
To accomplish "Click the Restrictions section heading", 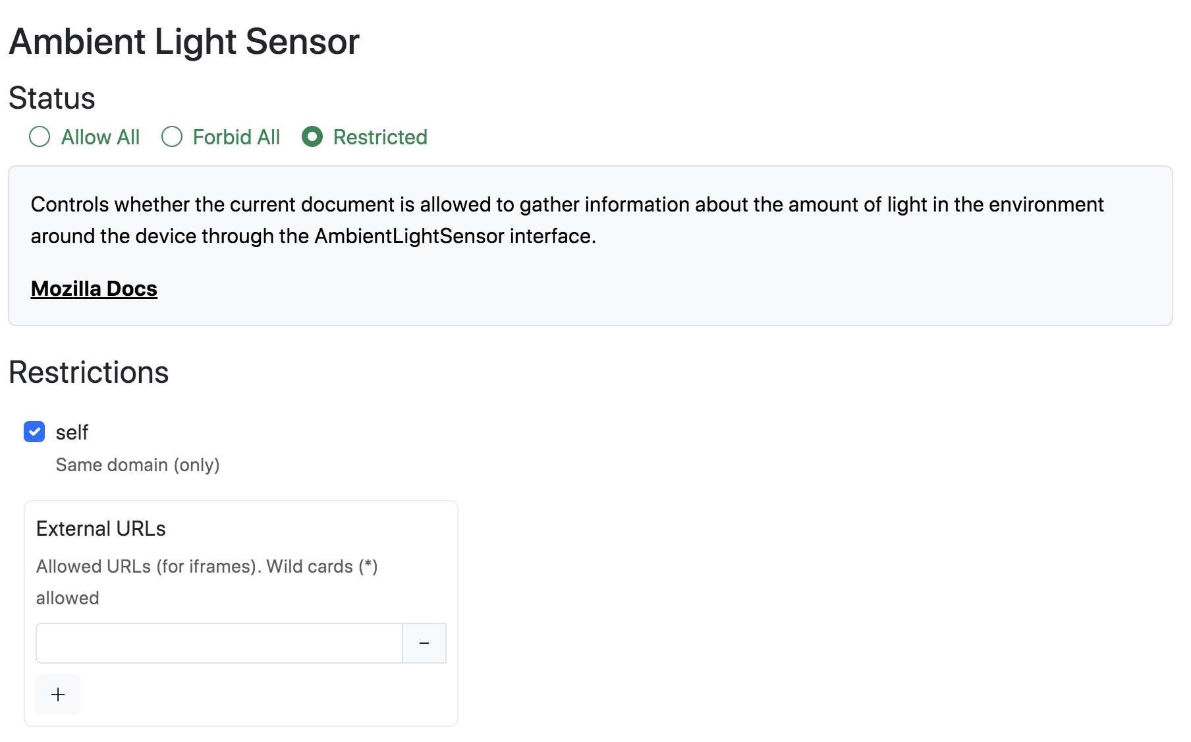I will [x=89, y=372].
